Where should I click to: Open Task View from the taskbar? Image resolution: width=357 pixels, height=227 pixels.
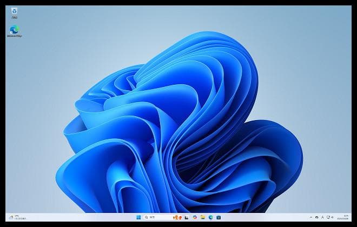pyautogui.click(x=186, y=217)
